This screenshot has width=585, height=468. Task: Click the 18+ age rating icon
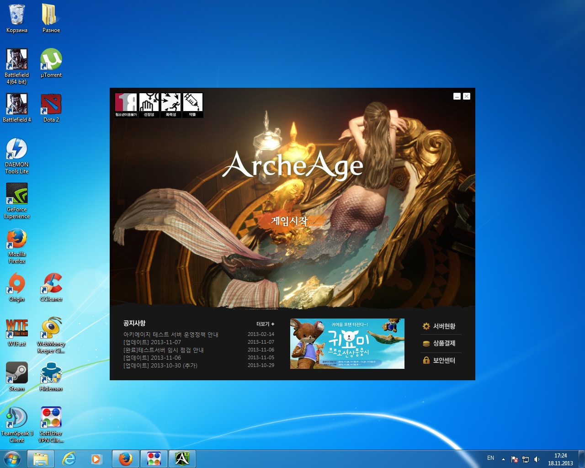click(x=126, y=105)
